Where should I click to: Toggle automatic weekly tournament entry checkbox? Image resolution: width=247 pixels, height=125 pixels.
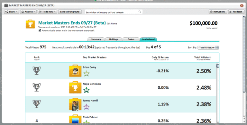(40, 31)
